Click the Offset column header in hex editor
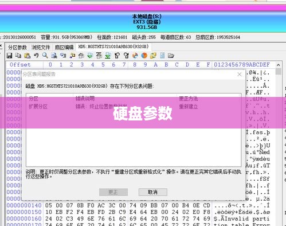The width and height of the screenshot is (286, 226). pyautogui.click(x=20, y=65)
